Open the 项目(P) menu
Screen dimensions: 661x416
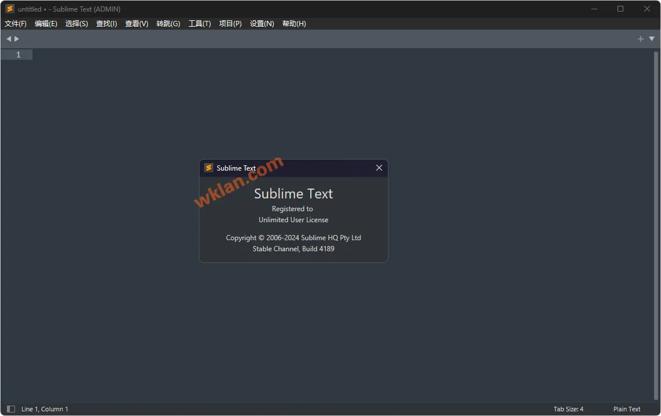[230, 24]
